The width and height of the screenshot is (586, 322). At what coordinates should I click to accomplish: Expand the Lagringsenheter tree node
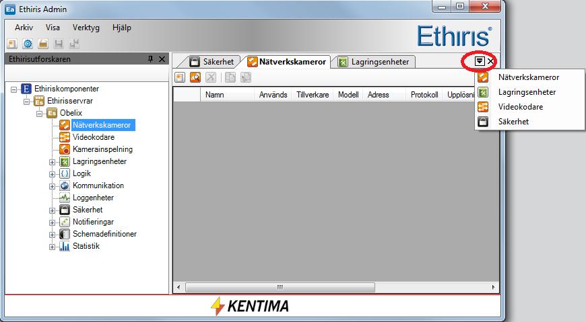coord(52,162)
